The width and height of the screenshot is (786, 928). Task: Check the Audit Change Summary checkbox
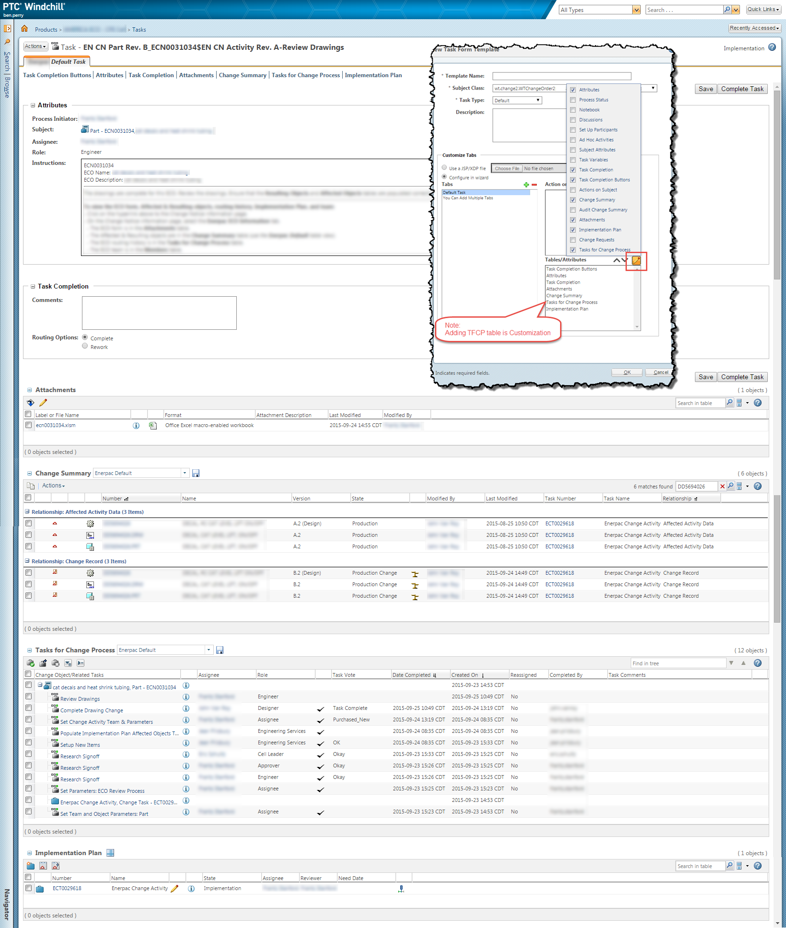tap(573, 210)
